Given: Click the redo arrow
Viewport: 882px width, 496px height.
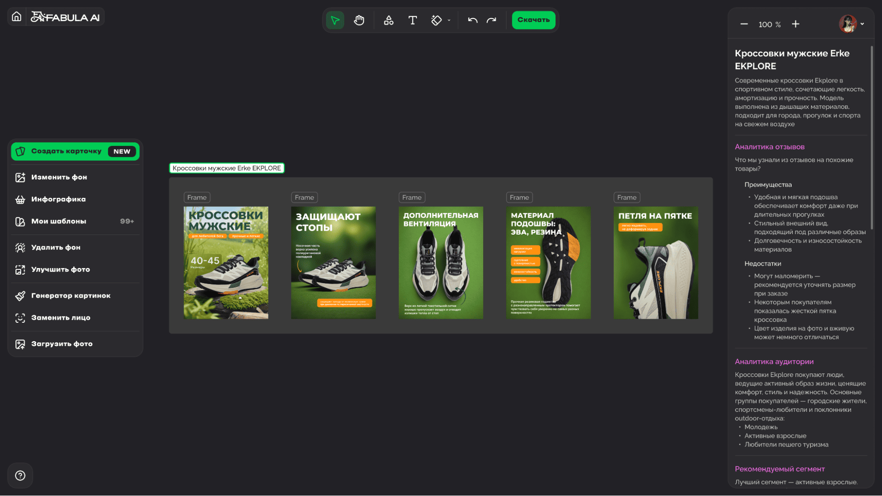Looking at the screenshot, I should tap(491, 20).
